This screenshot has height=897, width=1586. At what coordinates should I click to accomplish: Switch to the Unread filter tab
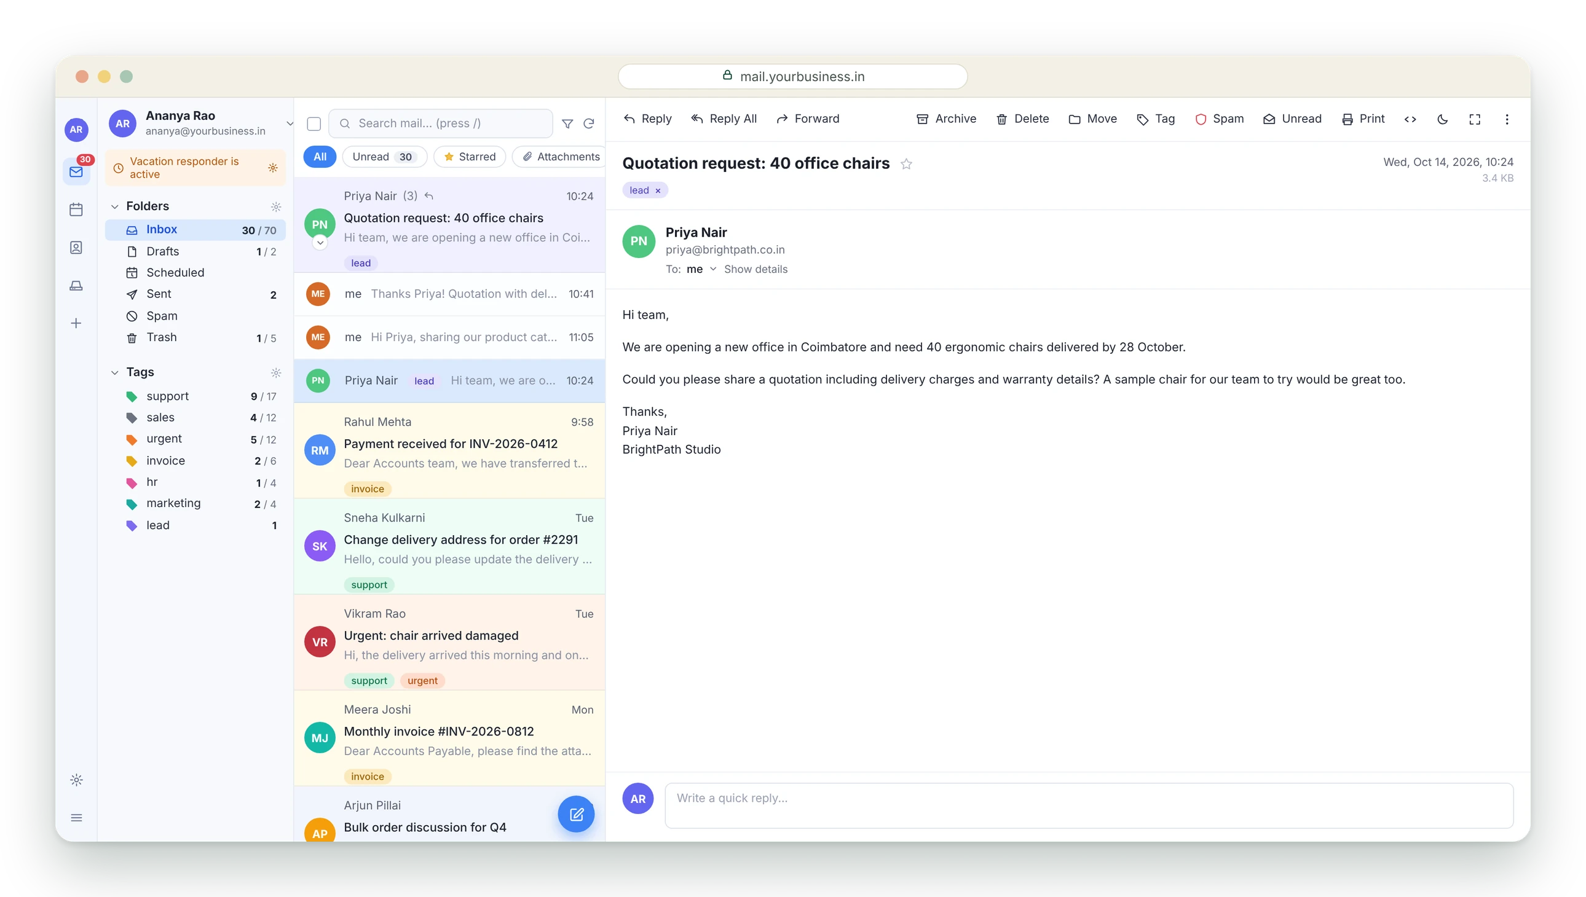pos(384,157)
